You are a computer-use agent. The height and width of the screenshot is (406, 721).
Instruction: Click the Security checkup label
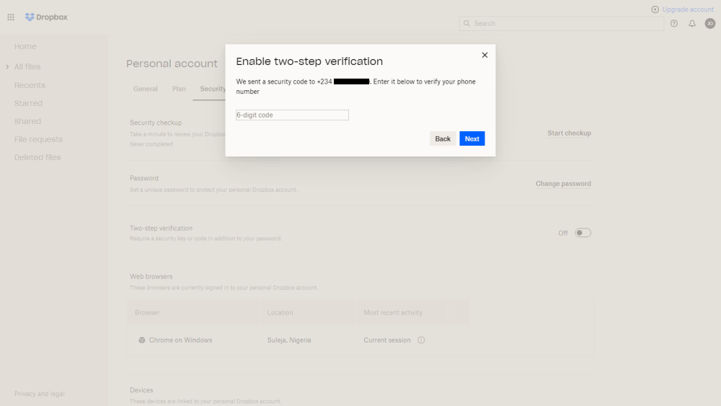coord(156,123)
